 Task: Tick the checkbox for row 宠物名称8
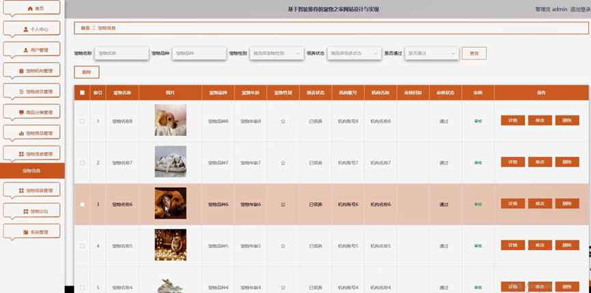tap(82, 122)
